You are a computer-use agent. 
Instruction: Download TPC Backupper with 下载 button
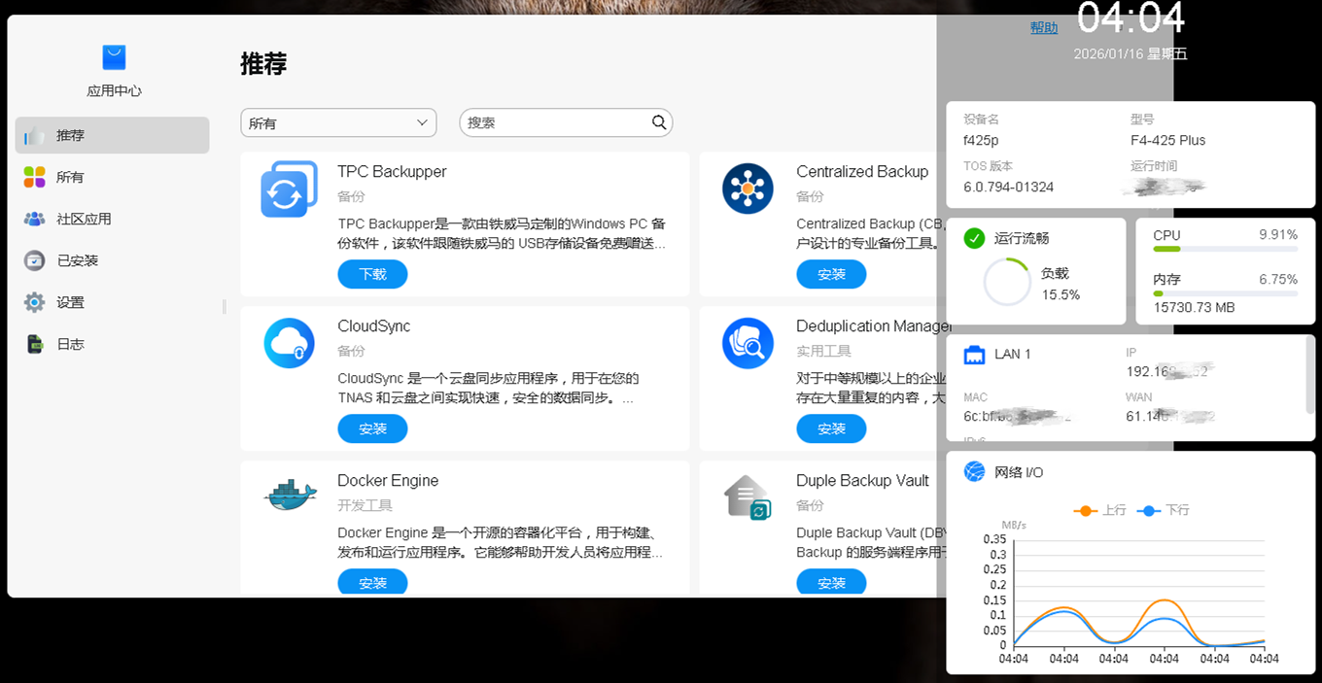pyautogui.click(x=372, y=274)
